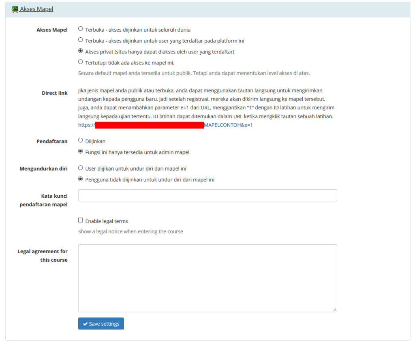Select terbuka untuk user terdaftar pada platform
The height and width of the screenshot is (342, 415).
click(x=80, y=40)
